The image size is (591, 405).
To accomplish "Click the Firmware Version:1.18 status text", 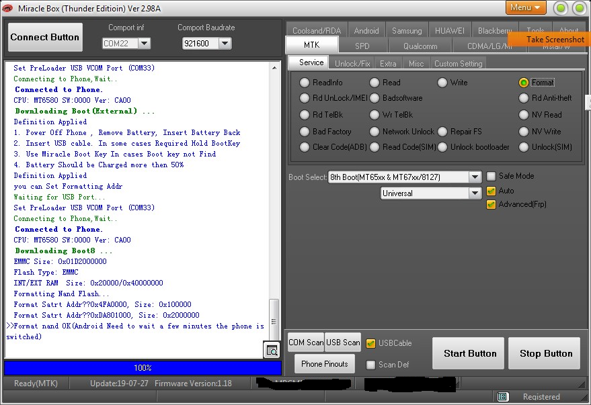I will pyautogui.click(x=193, y=383).
